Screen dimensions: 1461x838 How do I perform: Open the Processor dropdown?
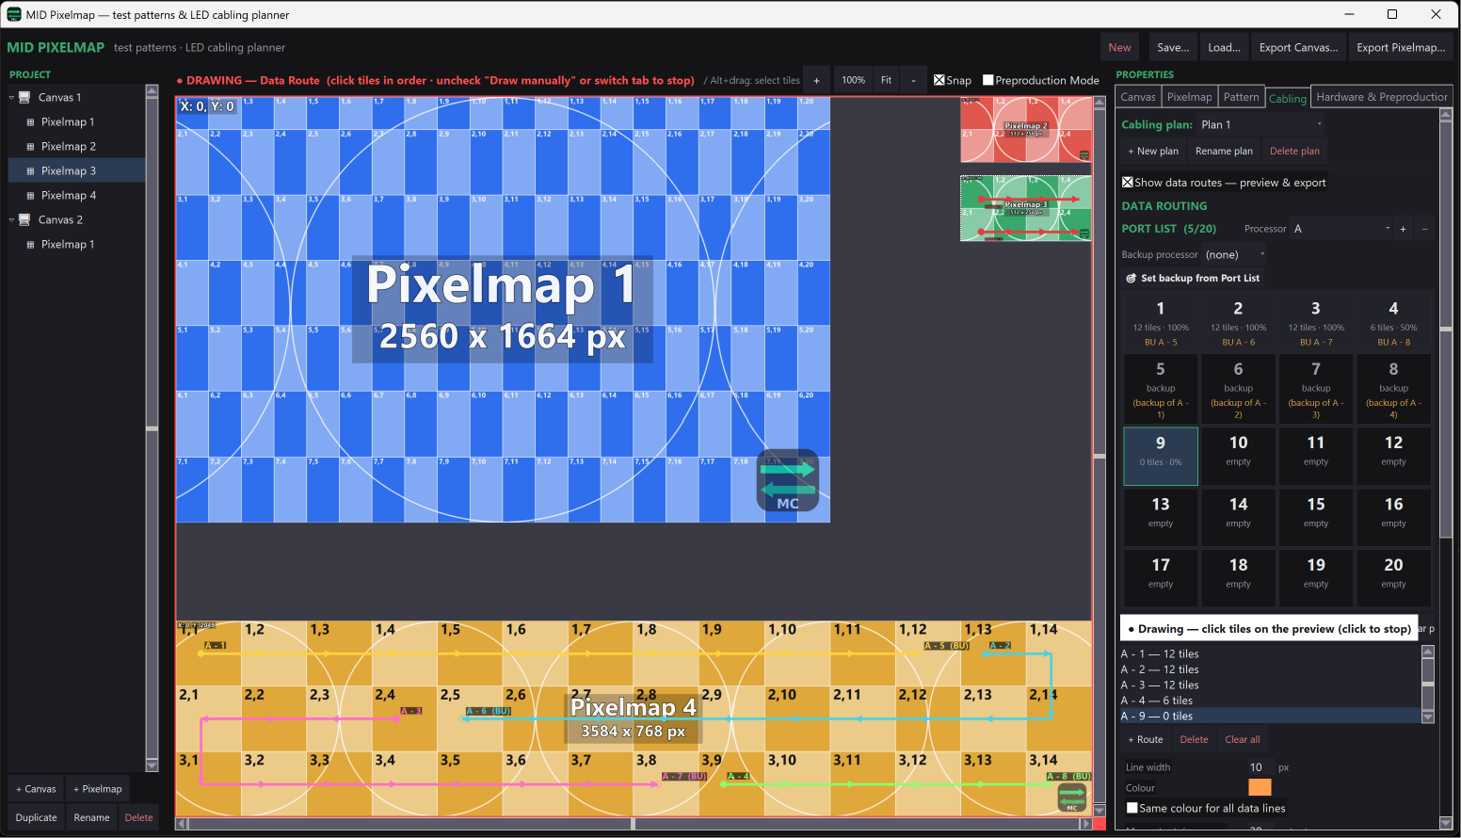1341,229
